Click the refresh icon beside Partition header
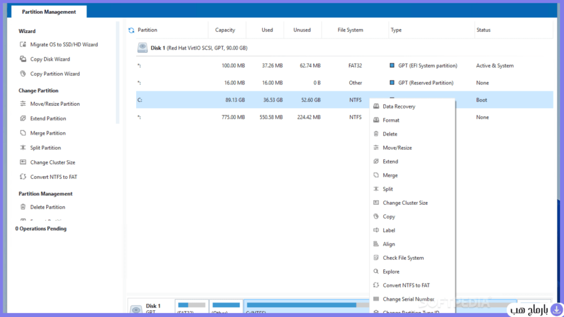The height and width of the screenshot is (317, 564). [x=131, y=30]
